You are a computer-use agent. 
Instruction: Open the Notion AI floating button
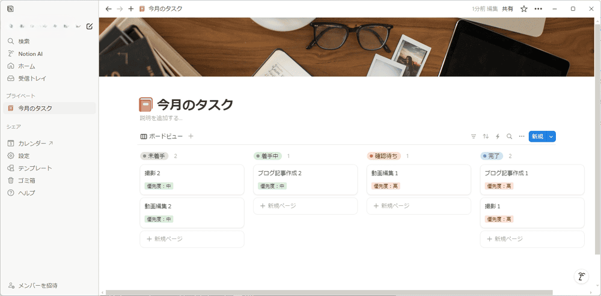coord(581,277)
